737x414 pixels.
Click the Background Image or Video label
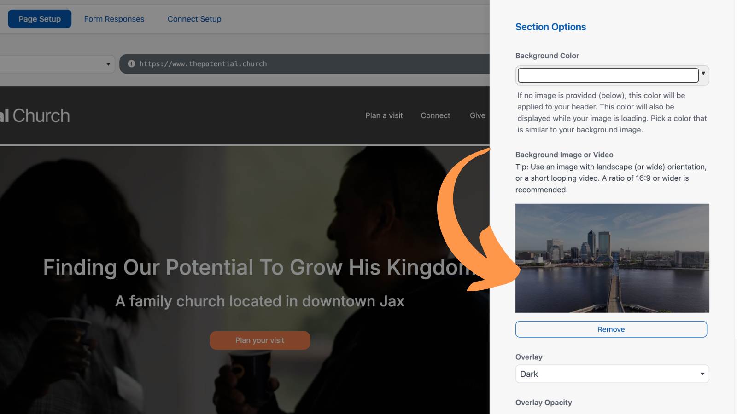(564, 155)
